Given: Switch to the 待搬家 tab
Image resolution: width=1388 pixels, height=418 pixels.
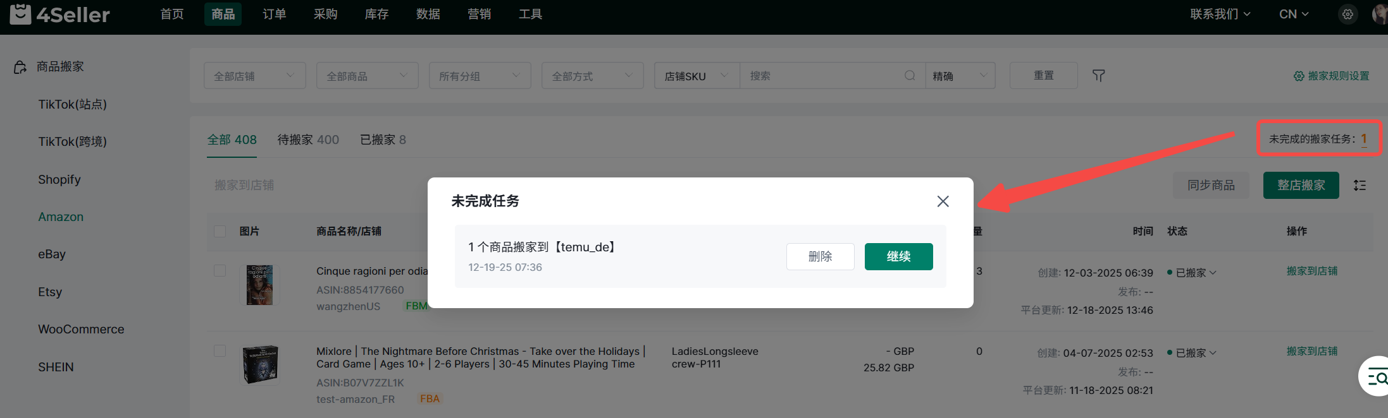Looking at the screenshot, I should point(308,140).
